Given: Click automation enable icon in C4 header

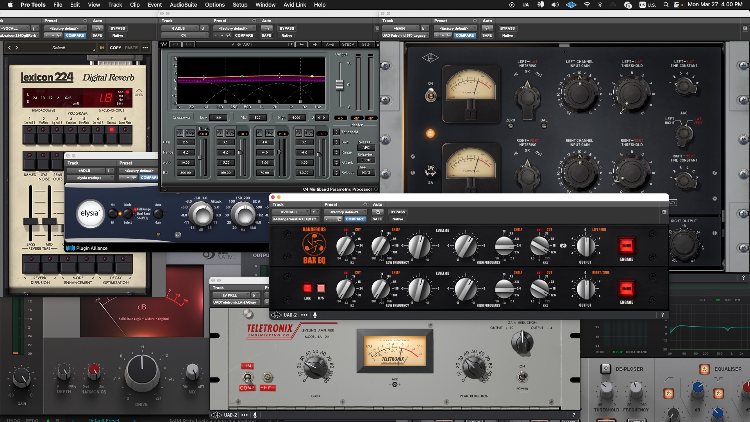Looking at the screenshot, I should coord(267,28).
